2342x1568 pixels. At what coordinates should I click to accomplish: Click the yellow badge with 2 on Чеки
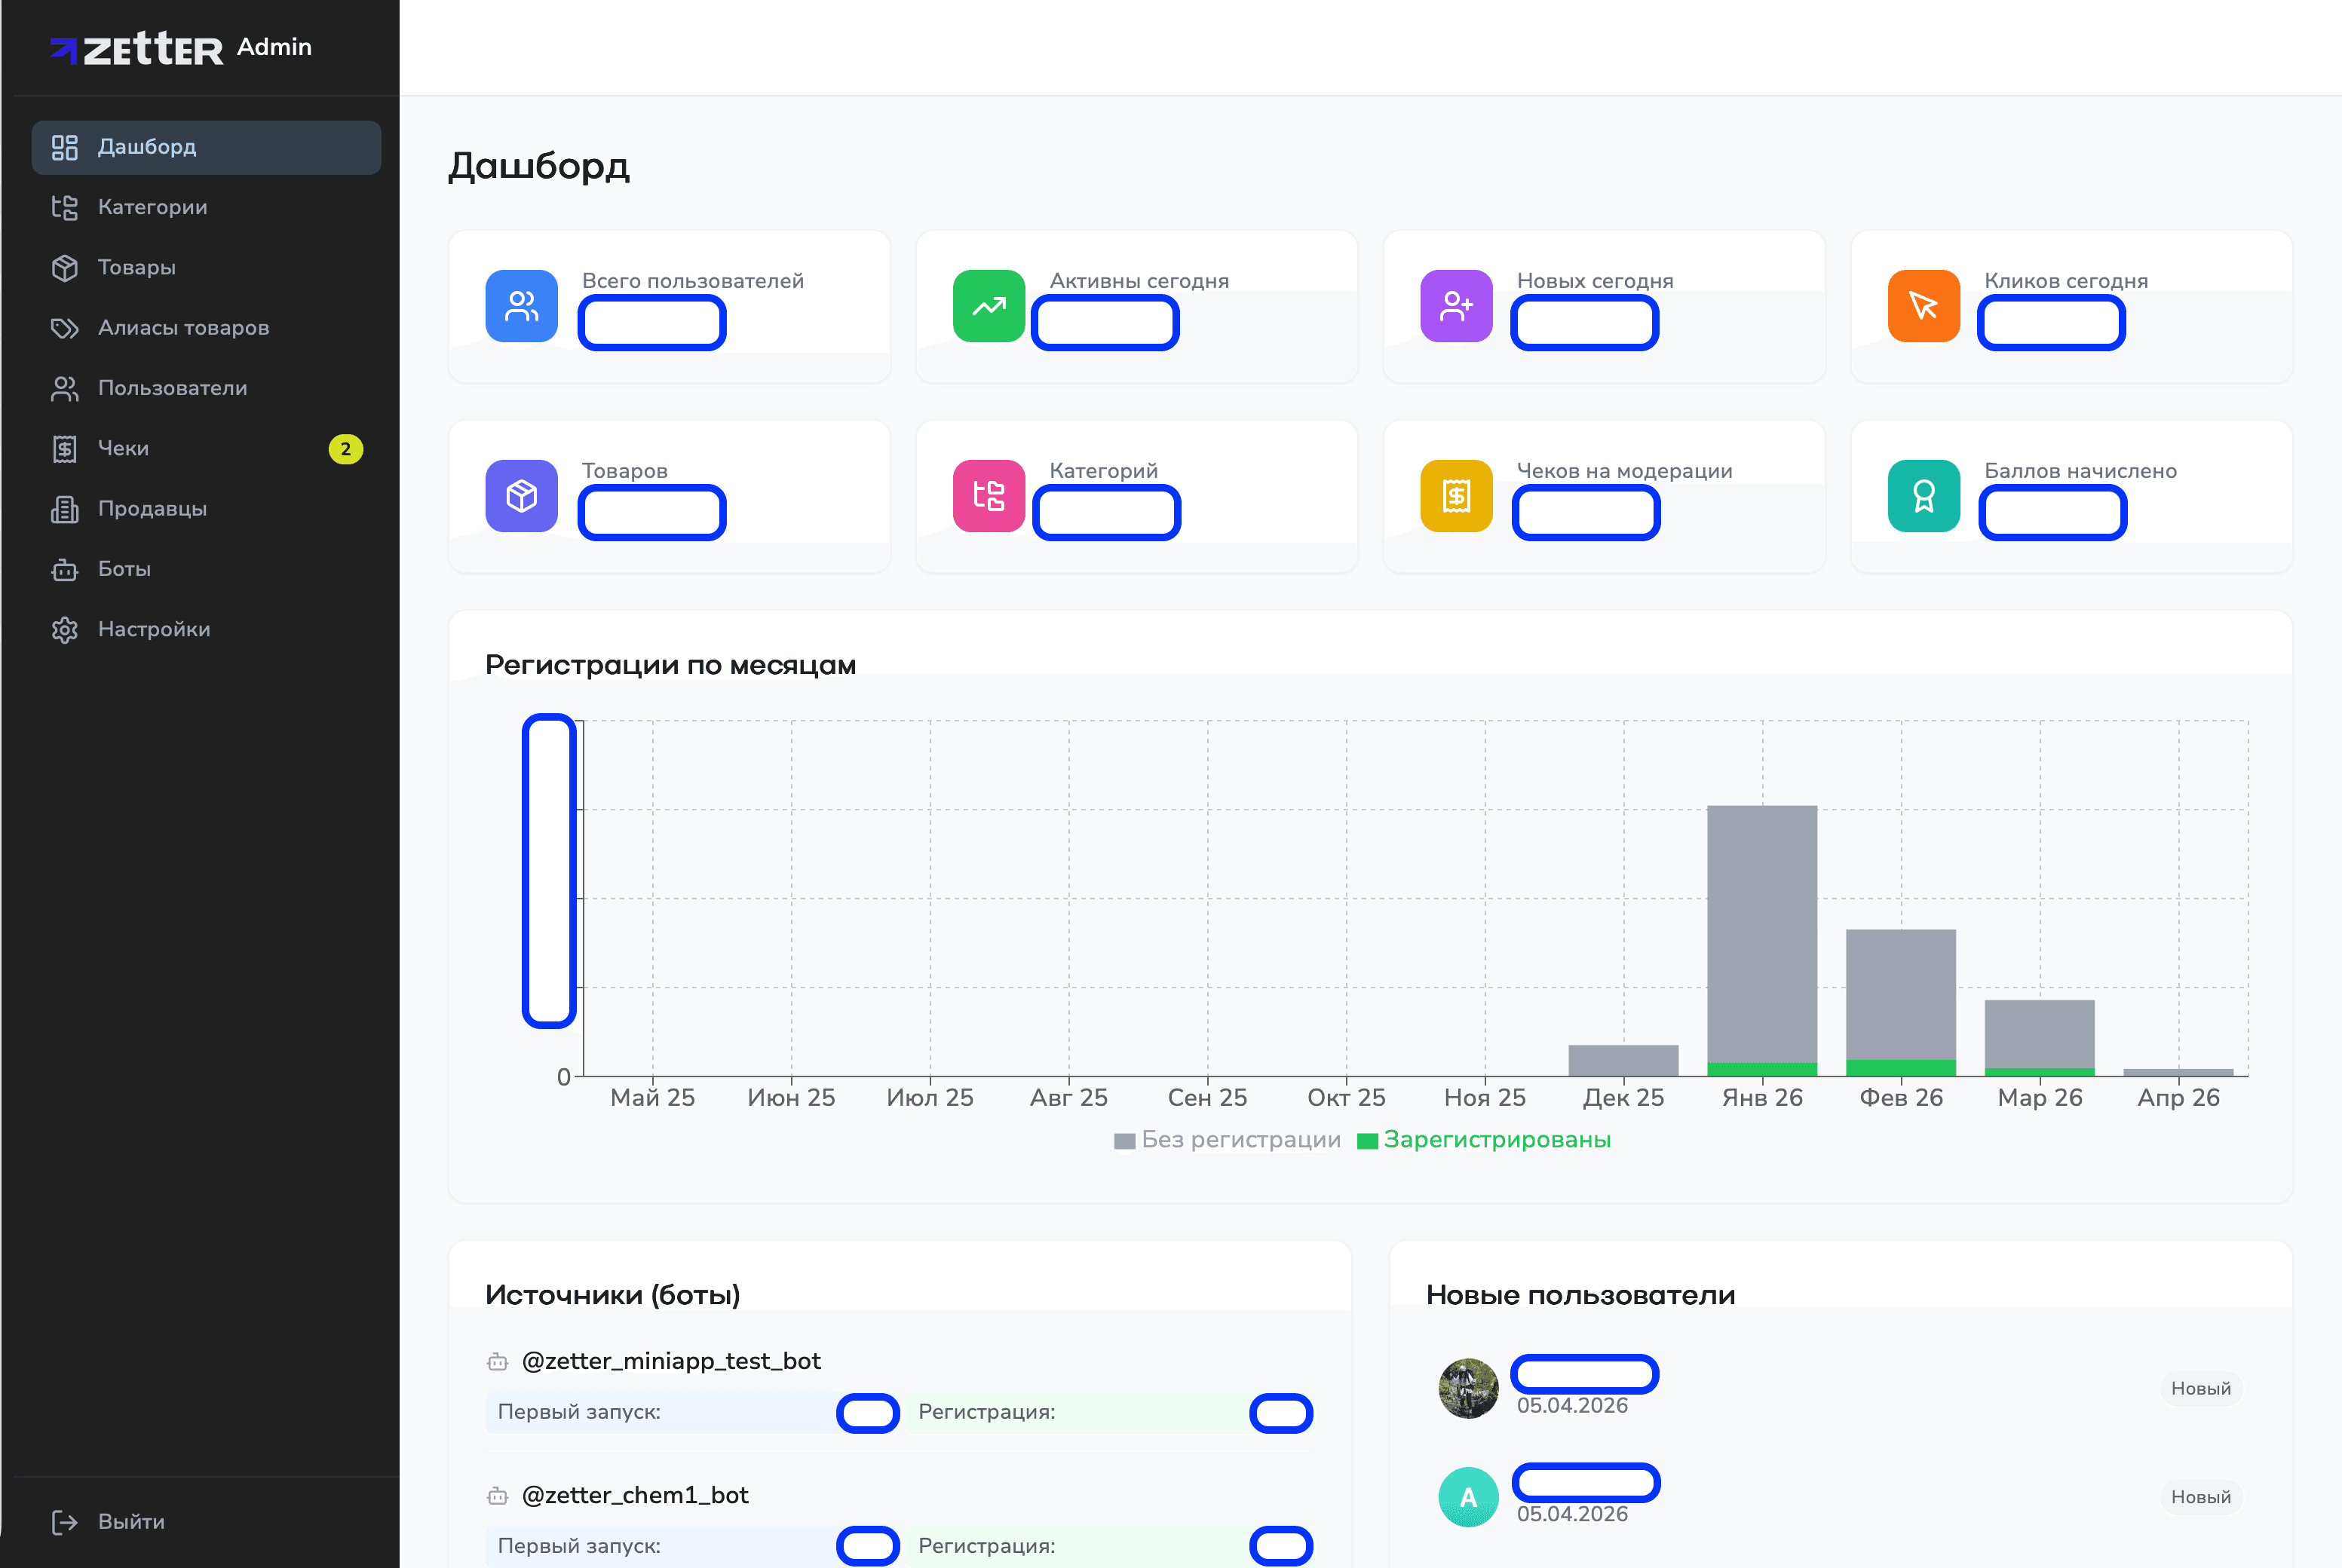tap(345, 449)
